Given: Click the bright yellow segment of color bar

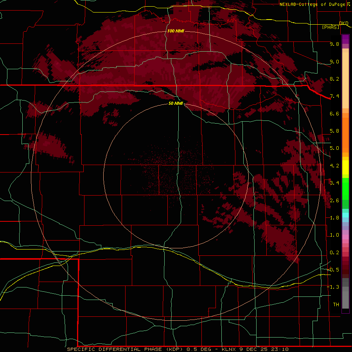Looking at the screenshot, I should coord(345,167).
